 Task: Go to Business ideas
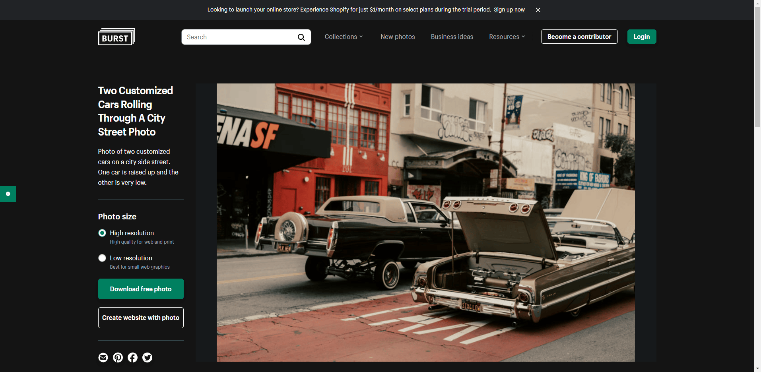coord(452,37)
